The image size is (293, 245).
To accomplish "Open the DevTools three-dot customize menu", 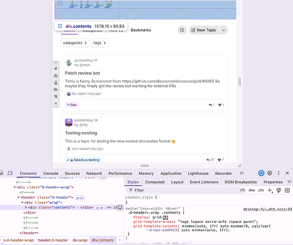I will [x=278, y=173].
